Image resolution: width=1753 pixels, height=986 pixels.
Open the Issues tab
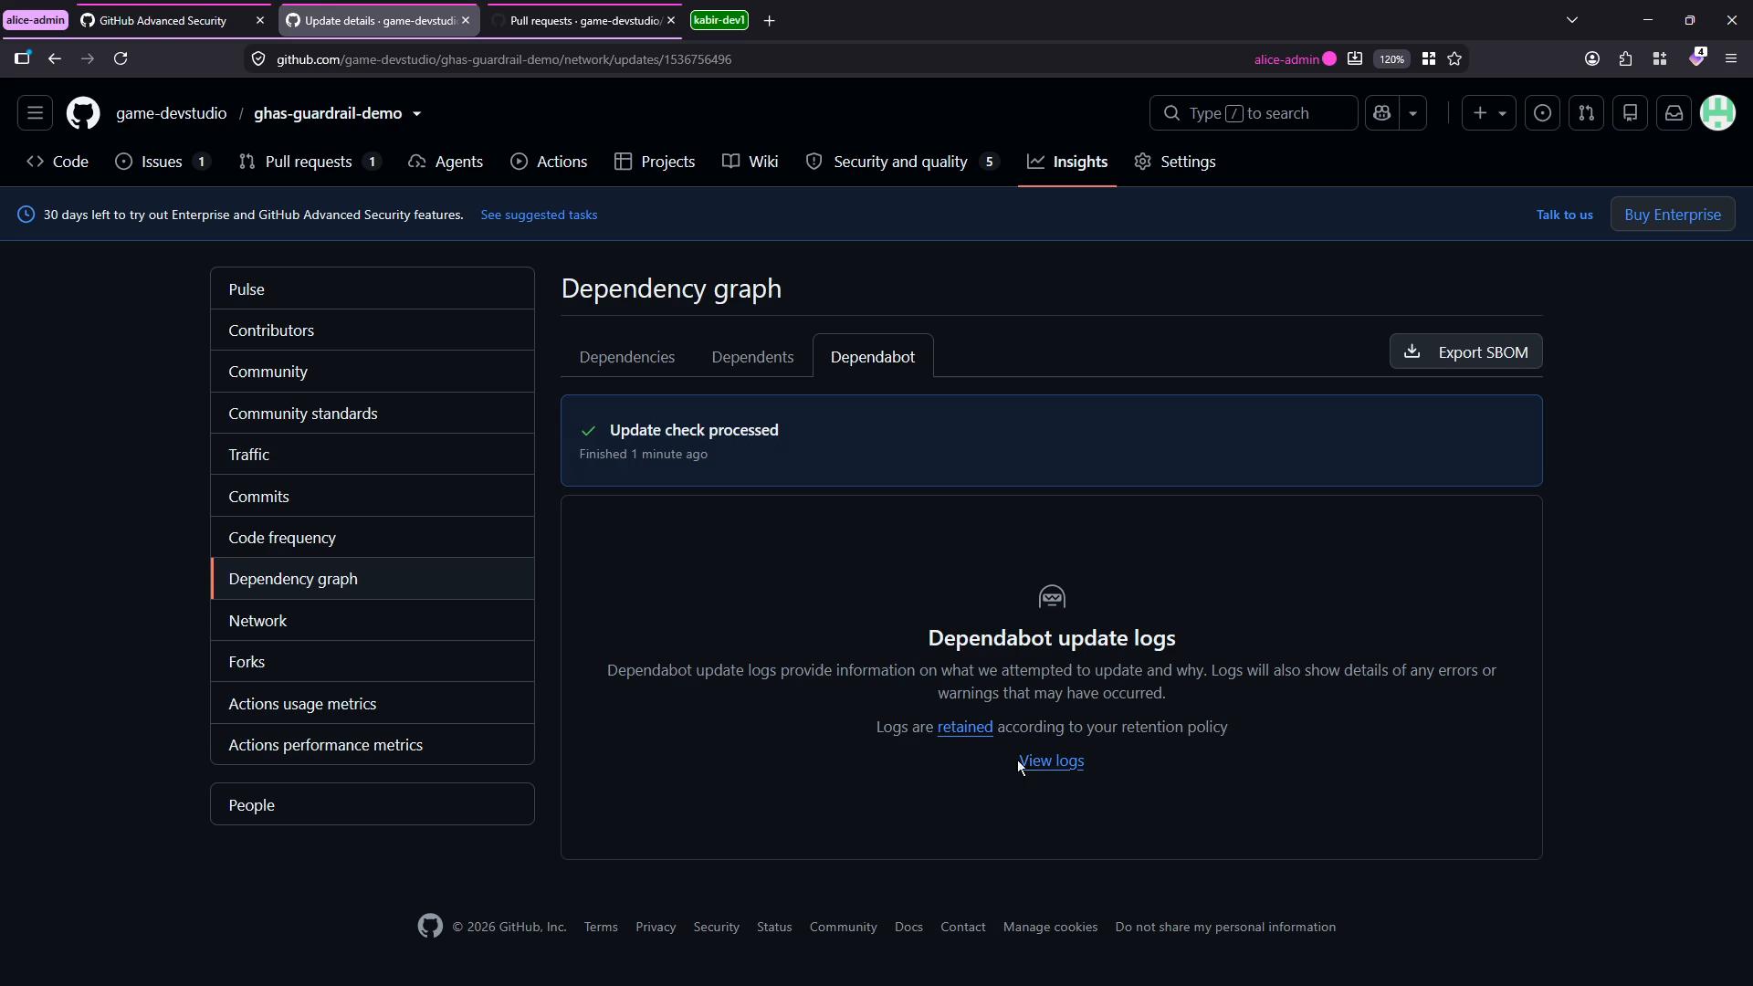[x=163, y=162]
